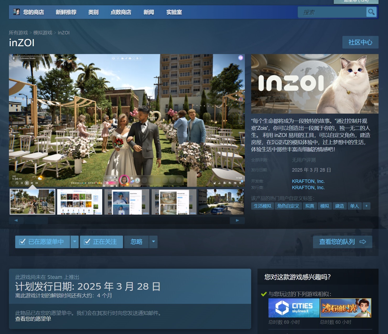
Task: Open the 新闻 tab
Action: 149,12
